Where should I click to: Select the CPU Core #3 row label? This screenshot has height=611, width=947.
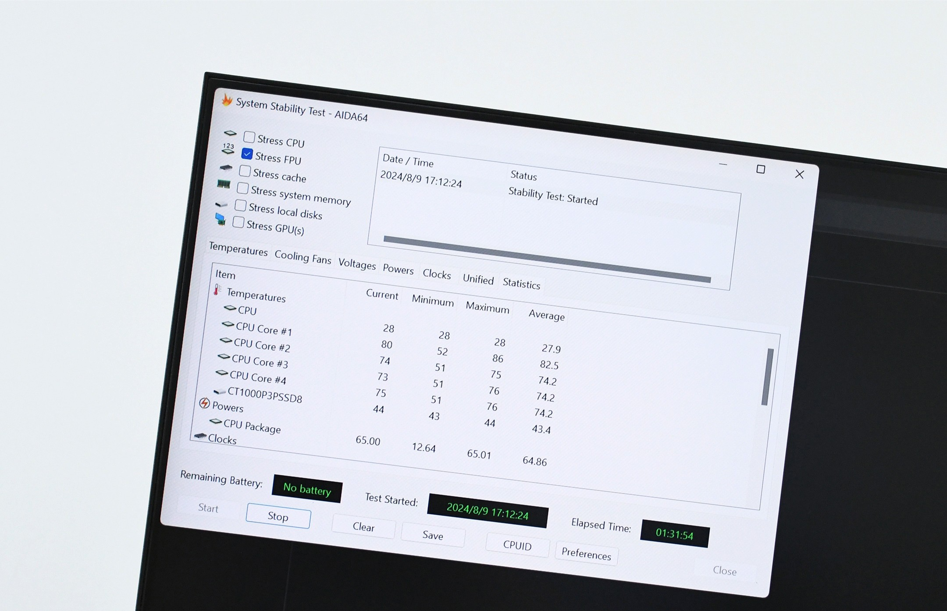tap(260, 361)
